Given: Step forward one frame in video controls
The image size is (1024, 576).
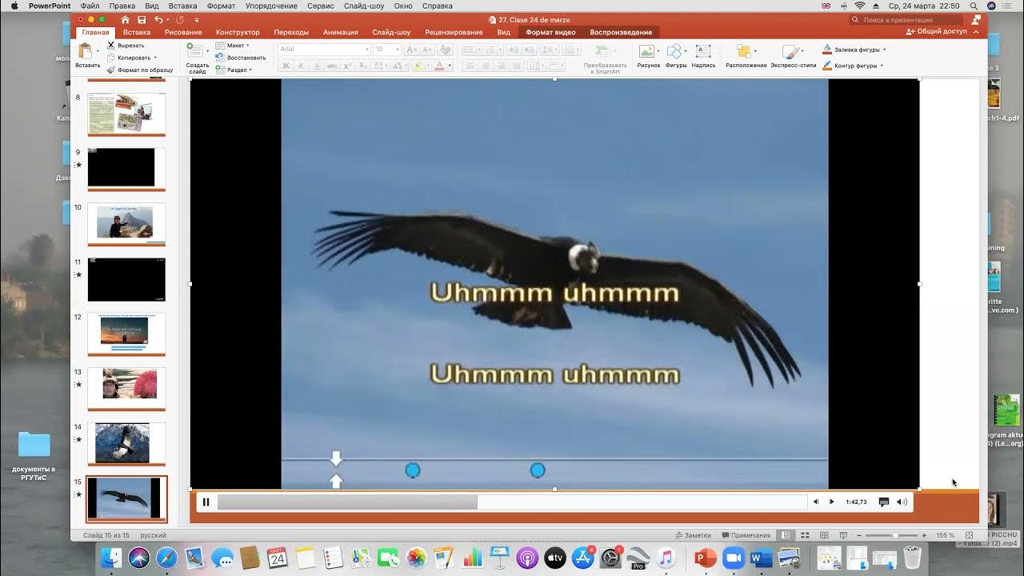Looking at the screenshot, I should click(x=831, y=502).
